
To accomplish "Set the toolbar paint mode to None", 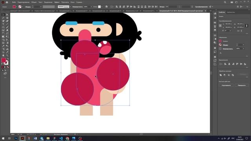I will click(x=8, y=67).
